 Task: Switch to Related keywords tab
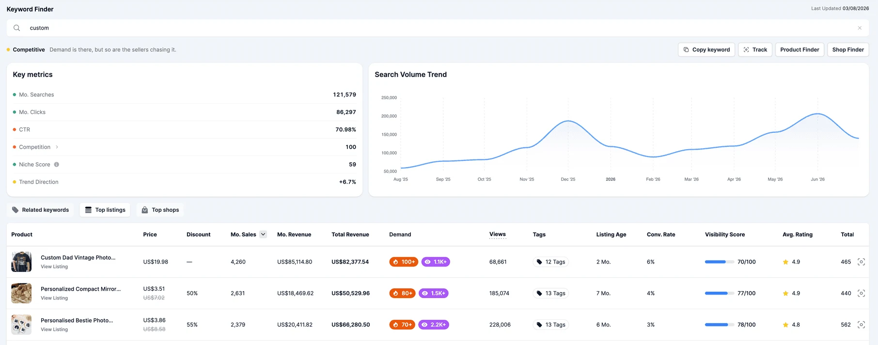[x=41, y=210]
